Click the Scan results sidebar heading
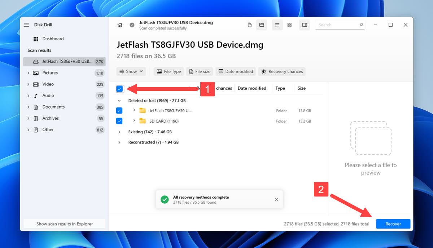Viewport: 433px width, 248px height. tap(39, 50)
